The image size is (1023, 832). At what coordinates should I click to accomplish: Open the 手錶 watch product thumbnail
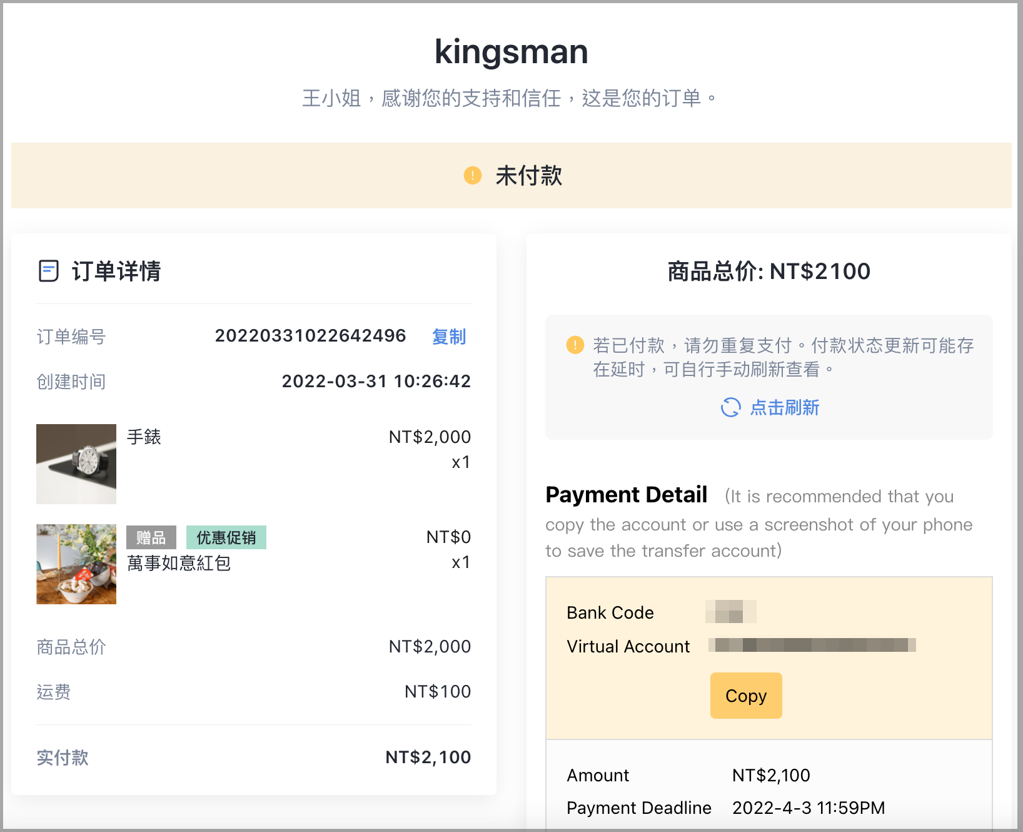point(76,464)
